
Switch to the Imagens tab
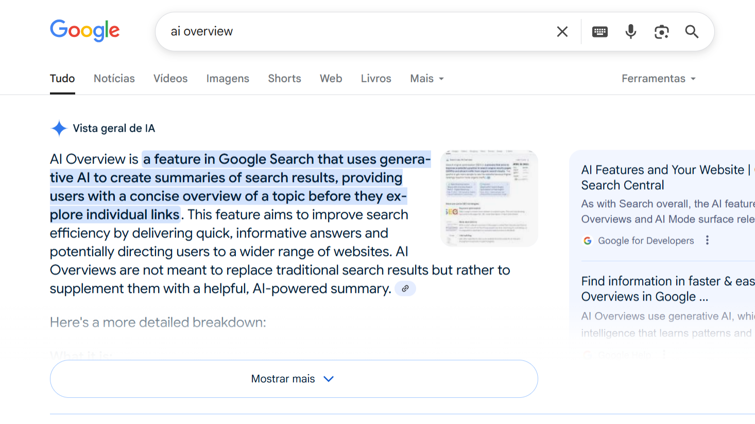[228, 79]
